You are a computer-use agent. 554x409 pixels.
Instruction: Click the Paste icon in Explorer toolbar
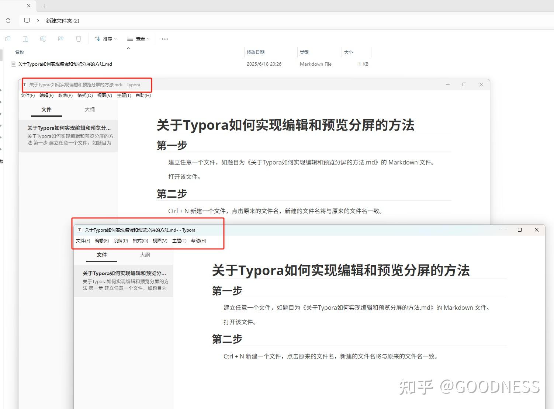click(25, 39)
